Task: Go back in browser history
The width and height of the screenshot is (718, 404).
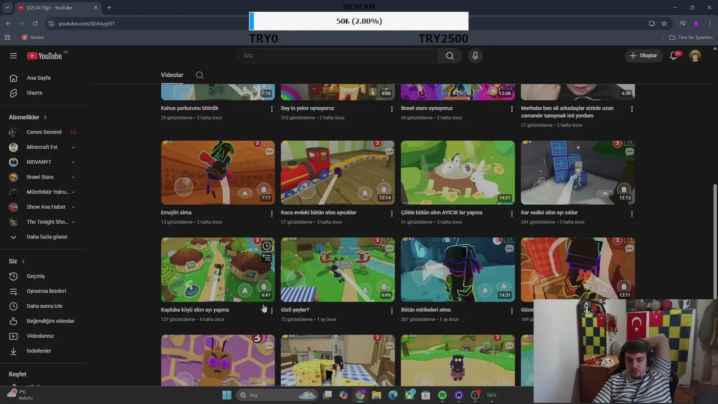Action: coord(8,24)
